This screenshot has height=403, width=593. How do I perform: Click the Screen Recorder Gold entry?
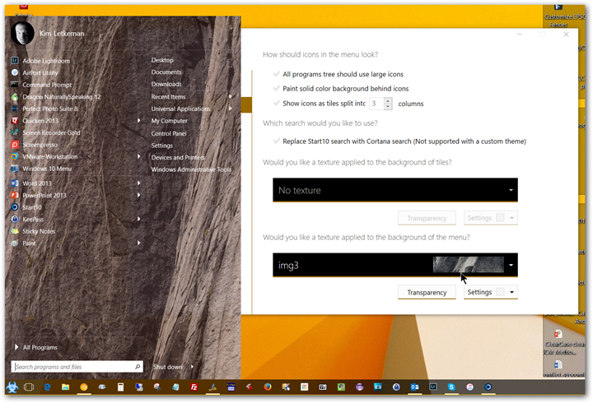[51, 133]
